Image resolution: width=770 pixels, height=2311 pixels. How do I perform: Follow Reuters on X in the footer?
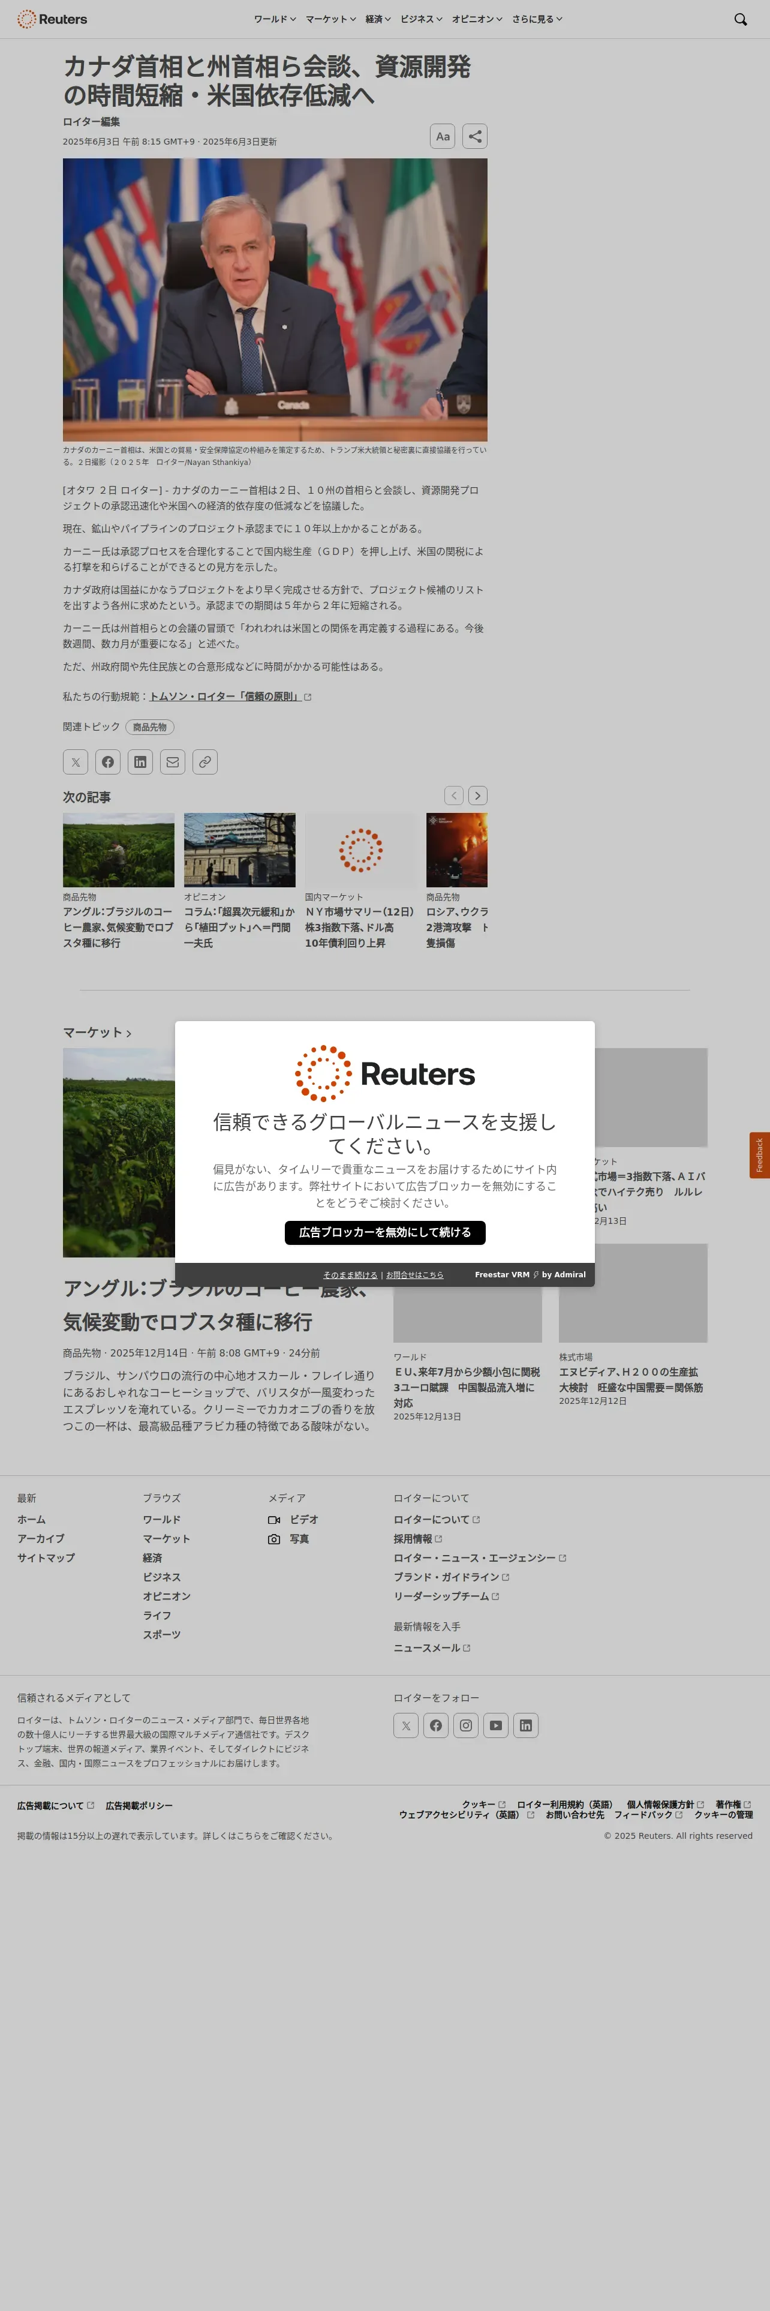click(406, 1725)
